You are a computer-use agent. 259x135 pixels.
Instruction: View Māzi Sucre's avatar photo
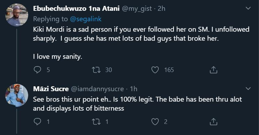(17, 95)
